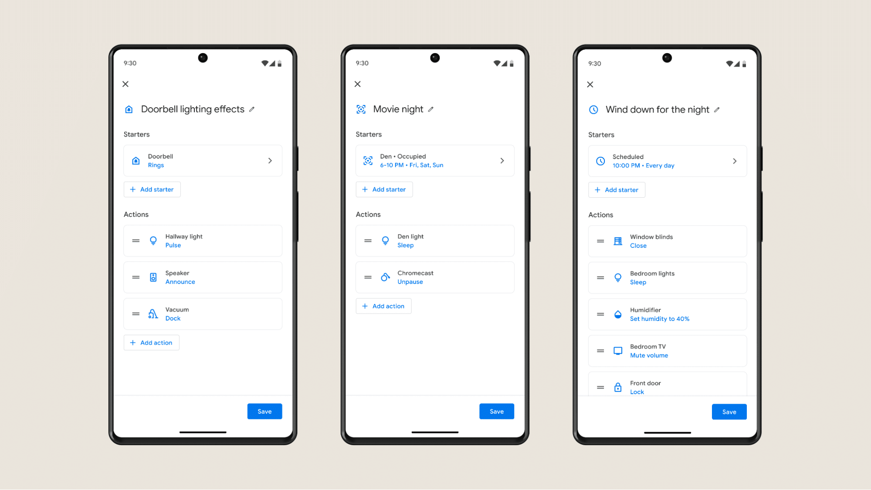The image size is (871, 490).
Task: Click the Chromecast device icon
Action: [x=385, y=277]
